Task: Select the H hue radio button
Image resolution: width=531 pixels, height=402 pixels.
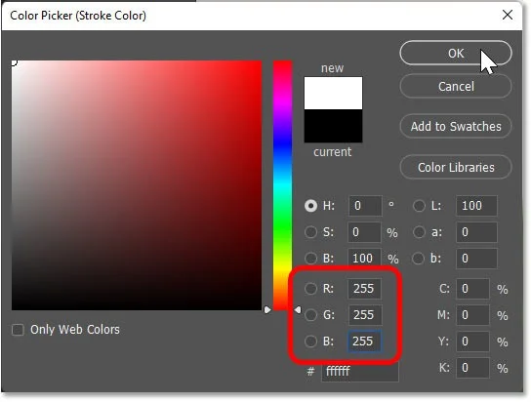Action: coord(310,206)
